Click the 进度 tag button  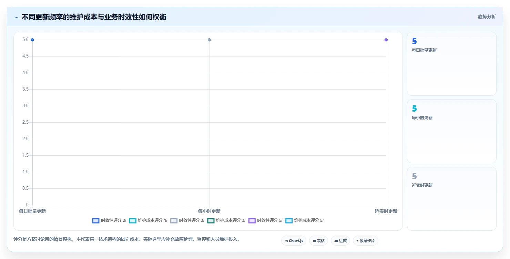click(x=340, y=241)
